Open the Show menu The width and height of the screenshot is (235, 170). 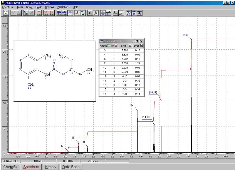[x=29, y=7]
